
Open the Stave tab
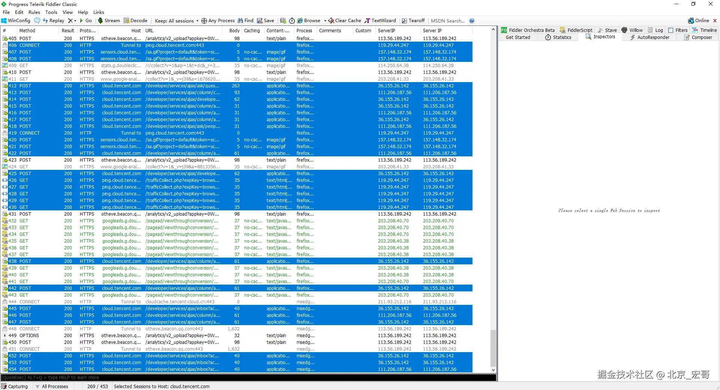[607, 30]
